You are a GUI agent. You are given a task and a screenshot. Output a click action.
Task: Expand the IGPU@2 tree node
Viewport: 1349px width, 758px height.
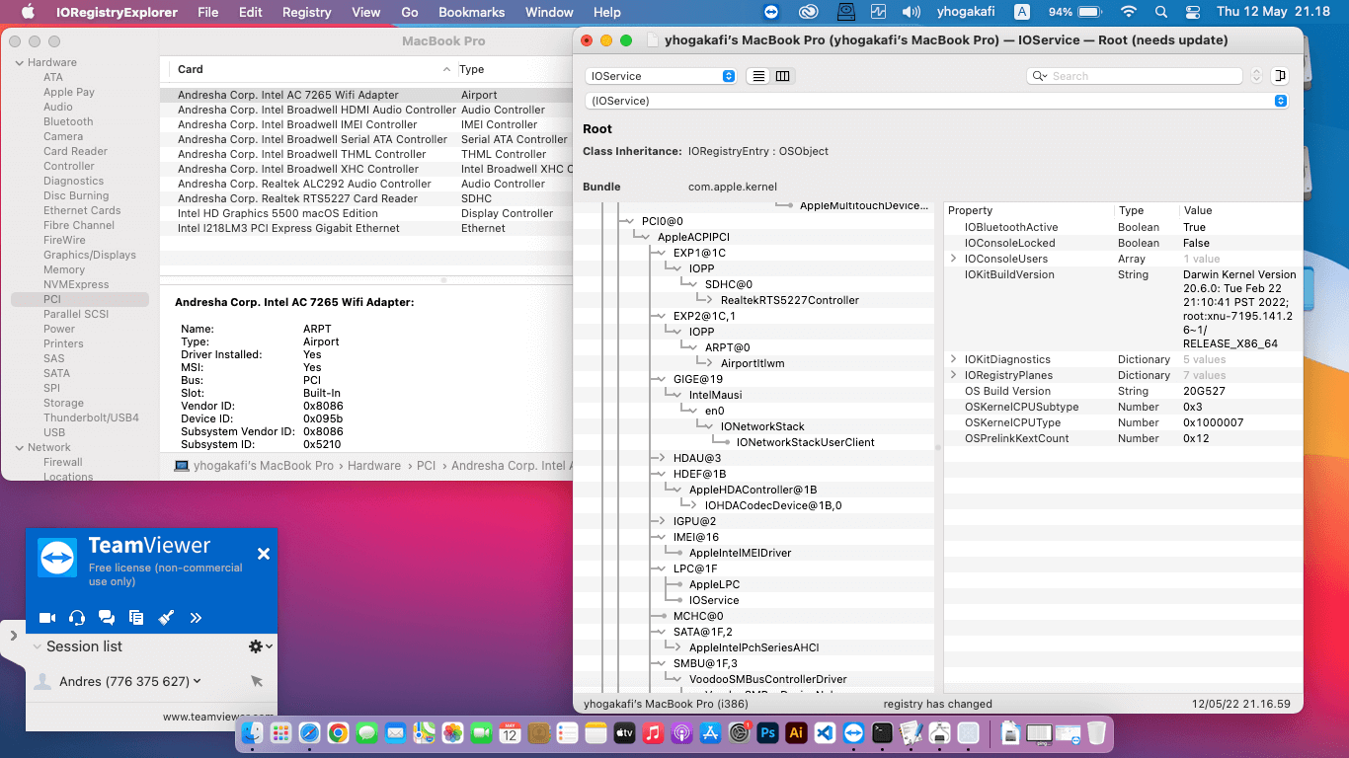pyautogui.click(x=662, y=521)
